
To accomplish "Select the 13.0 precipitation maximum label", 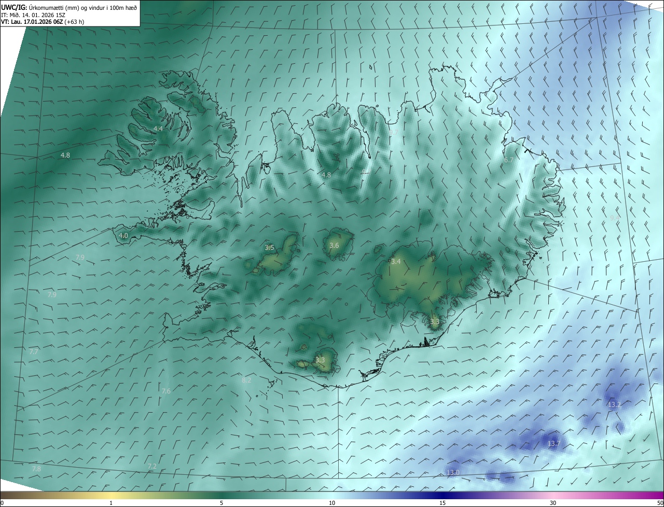I will point(453,472).
